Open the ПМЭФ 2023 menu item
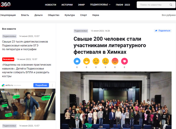The image size is (176, 129). pyautogui.click(x=123, y=5)
